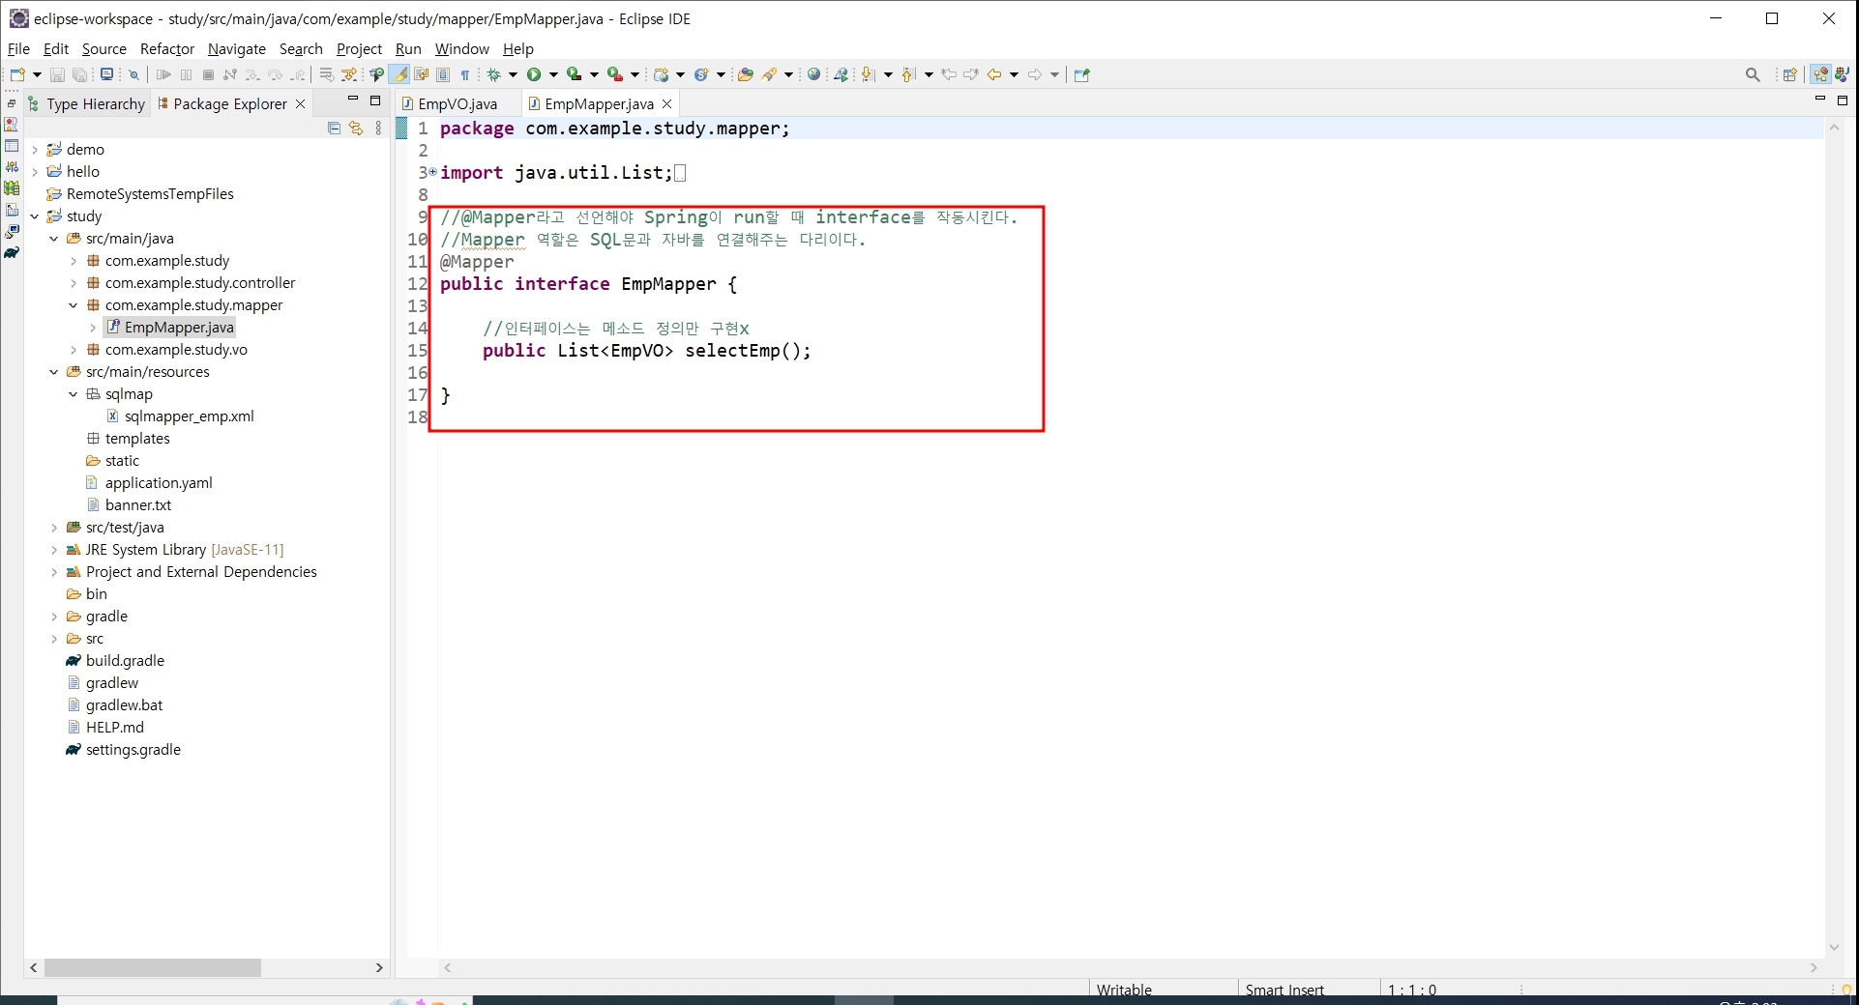The image size is (1859, 1005).
Task: Select com.example.study.vo package
Action: tap(176, 350)
